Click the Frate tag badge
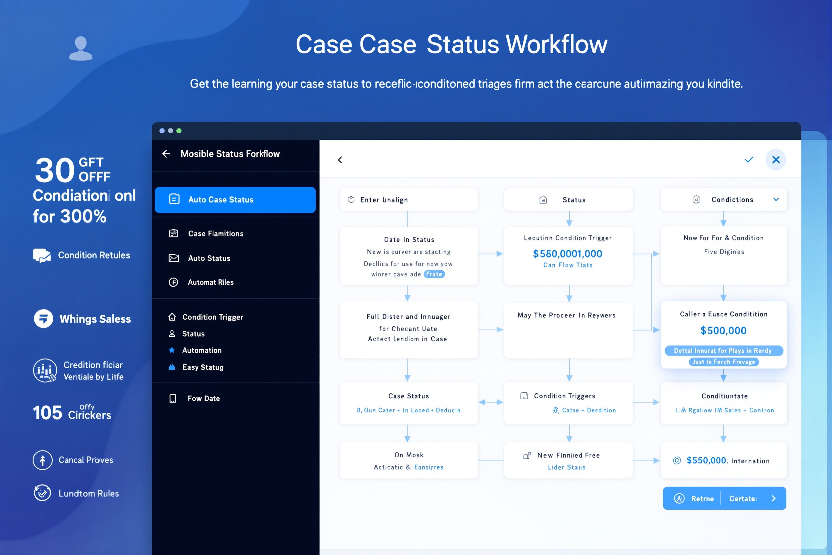 point(434,274)
